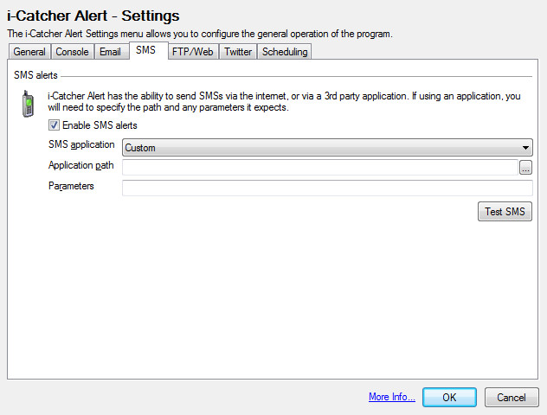Click the Application path input field
547x415 pixels.
320,167
